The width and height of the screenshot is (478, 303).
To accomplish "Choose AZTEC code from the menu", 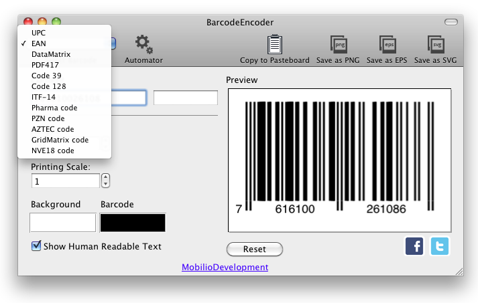I will pyautogui.click(x=64, y=129).
